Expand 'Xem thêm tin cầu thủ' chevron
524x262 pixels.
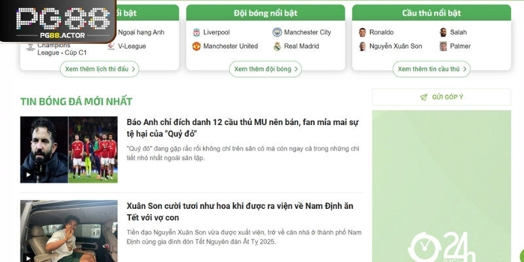[464, 69]
